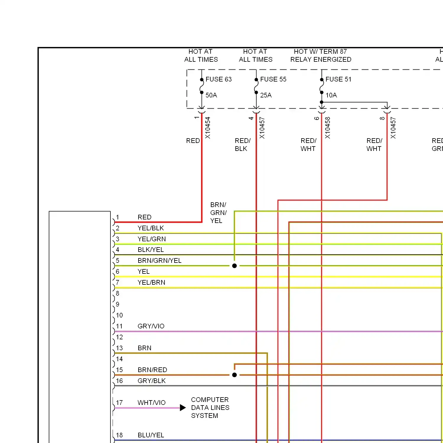
Task: Click pin 6 YEL label
Action: point(144,271)
